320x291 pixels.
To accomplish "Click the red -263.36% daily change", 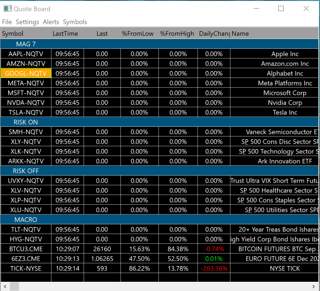I will pos(214,268).
